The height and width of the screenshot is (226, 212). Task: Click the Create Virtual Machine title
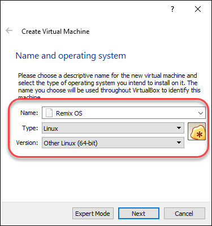click(55, 32)
